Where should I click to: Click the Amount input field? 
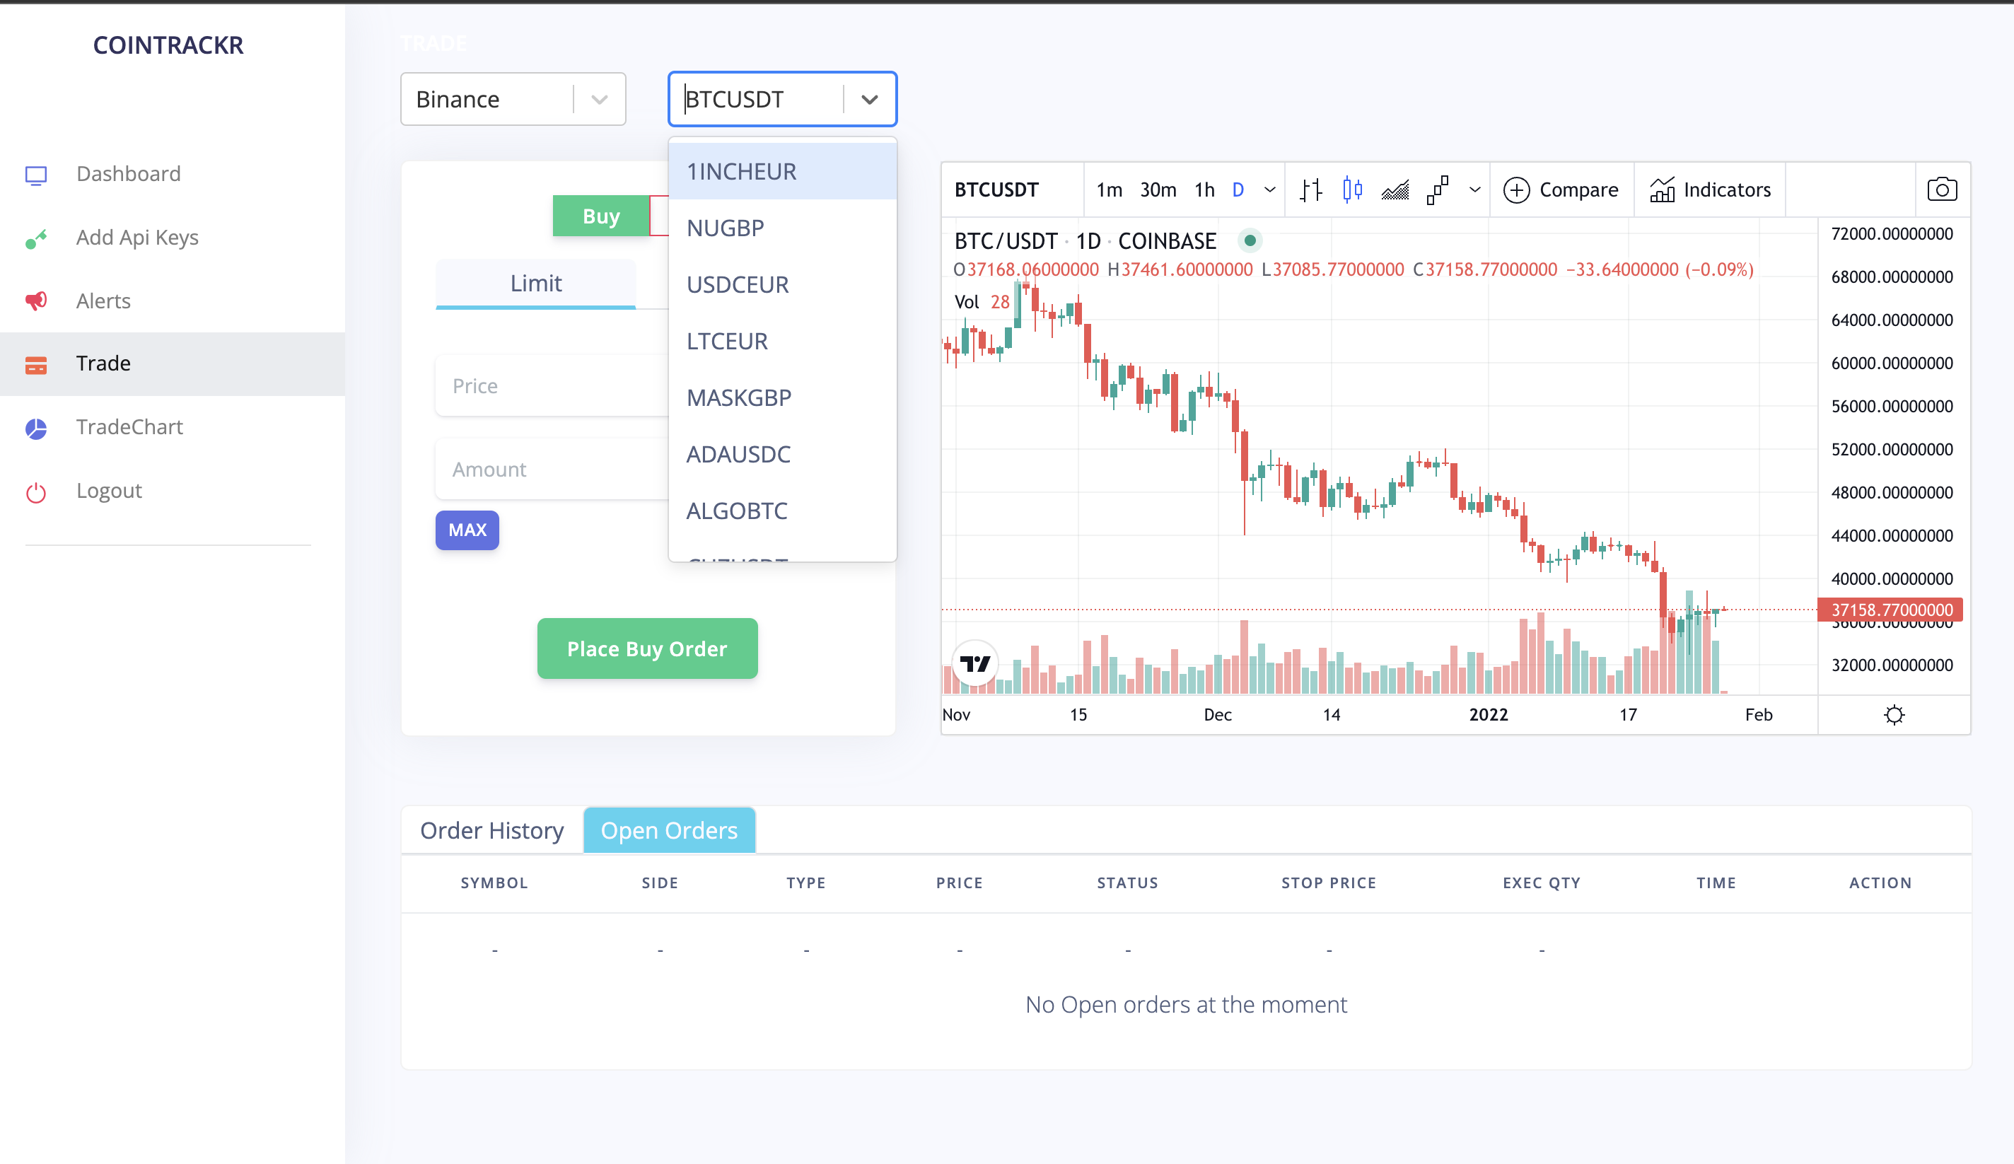[553, 470]
